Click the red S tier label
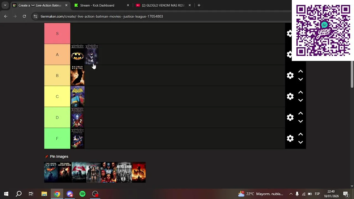This screenshot has height=199, width=354. tap(57, 33)
